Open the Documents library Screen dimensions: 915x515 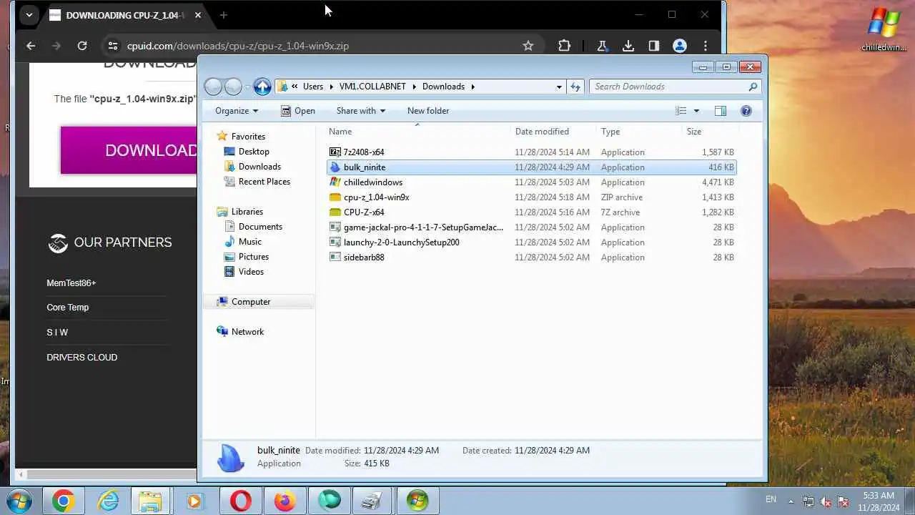coord(260,227)
